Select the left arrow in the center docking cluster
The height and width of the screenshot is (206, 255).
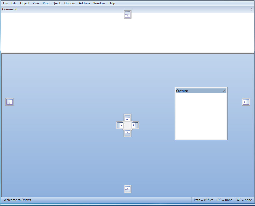[x=120, y=125]
